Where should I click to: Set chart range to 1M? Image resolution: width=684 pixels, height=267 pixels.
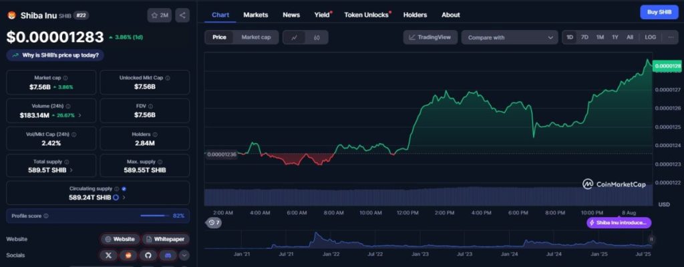pos(600,37)
